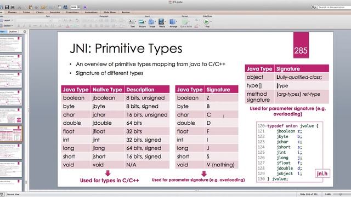This screenshot has height=197, width=351.
Task: Click the '(arg-types) ret-type' cell
Action: tap(302, 96)
